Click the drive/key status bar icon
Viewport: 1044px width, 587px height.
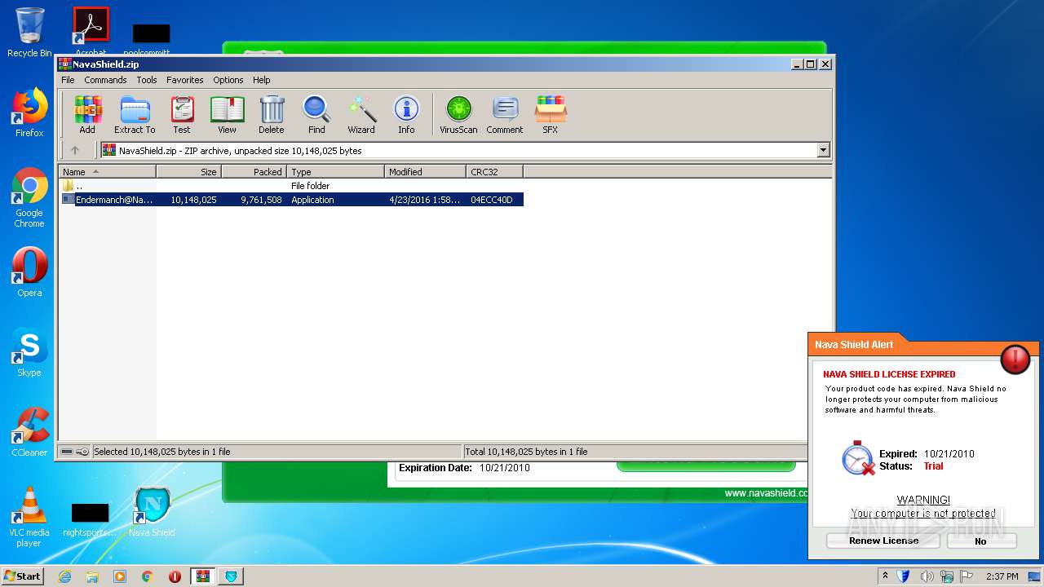tap(75, 452)
